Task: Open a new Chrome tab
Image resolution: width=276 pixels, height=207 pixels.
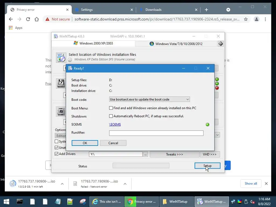Action: tap(206, 10)
